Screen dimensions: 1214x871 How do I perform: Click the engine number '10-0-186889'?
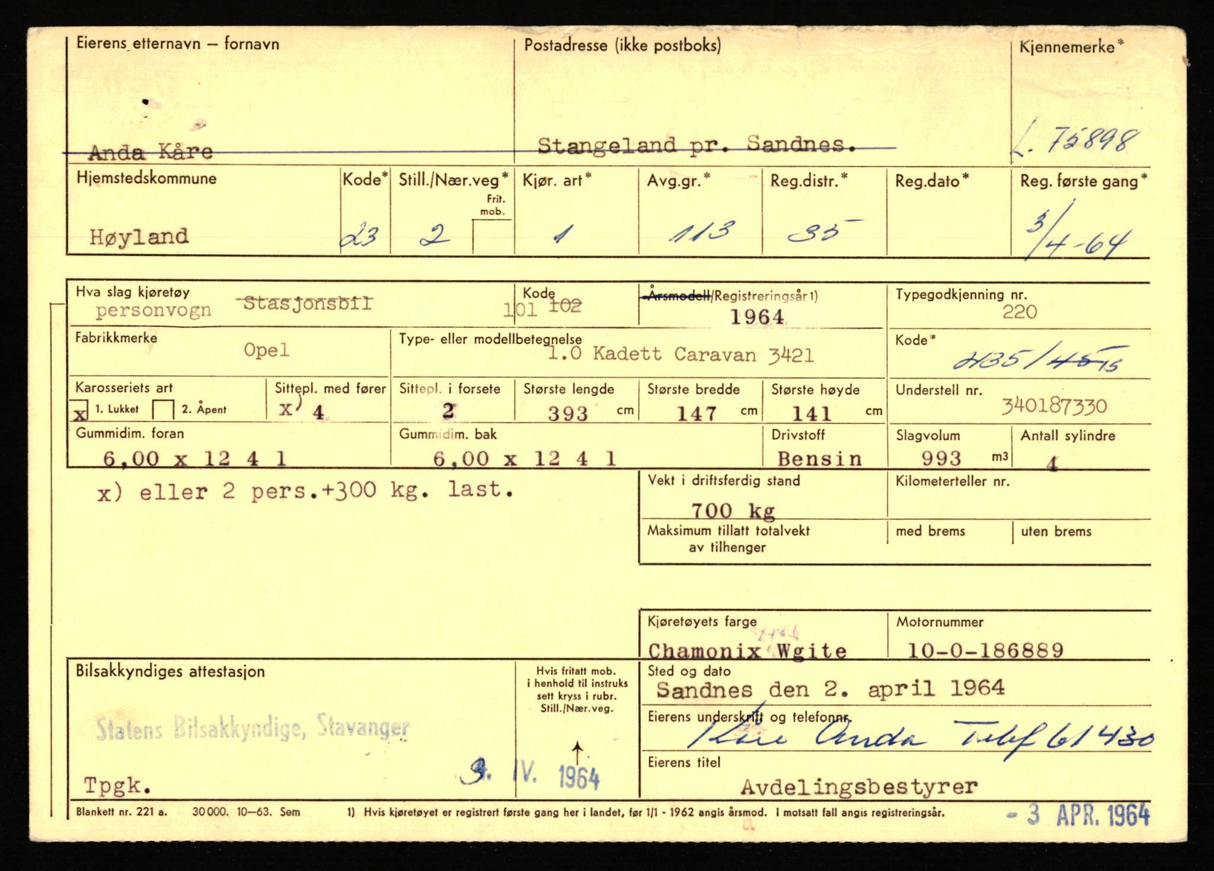pos(985,651)
